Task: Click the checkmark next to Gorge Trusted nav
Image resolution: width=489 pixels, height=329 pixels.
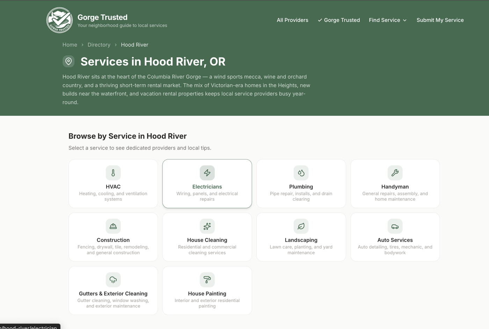Action: pos(320,20)
